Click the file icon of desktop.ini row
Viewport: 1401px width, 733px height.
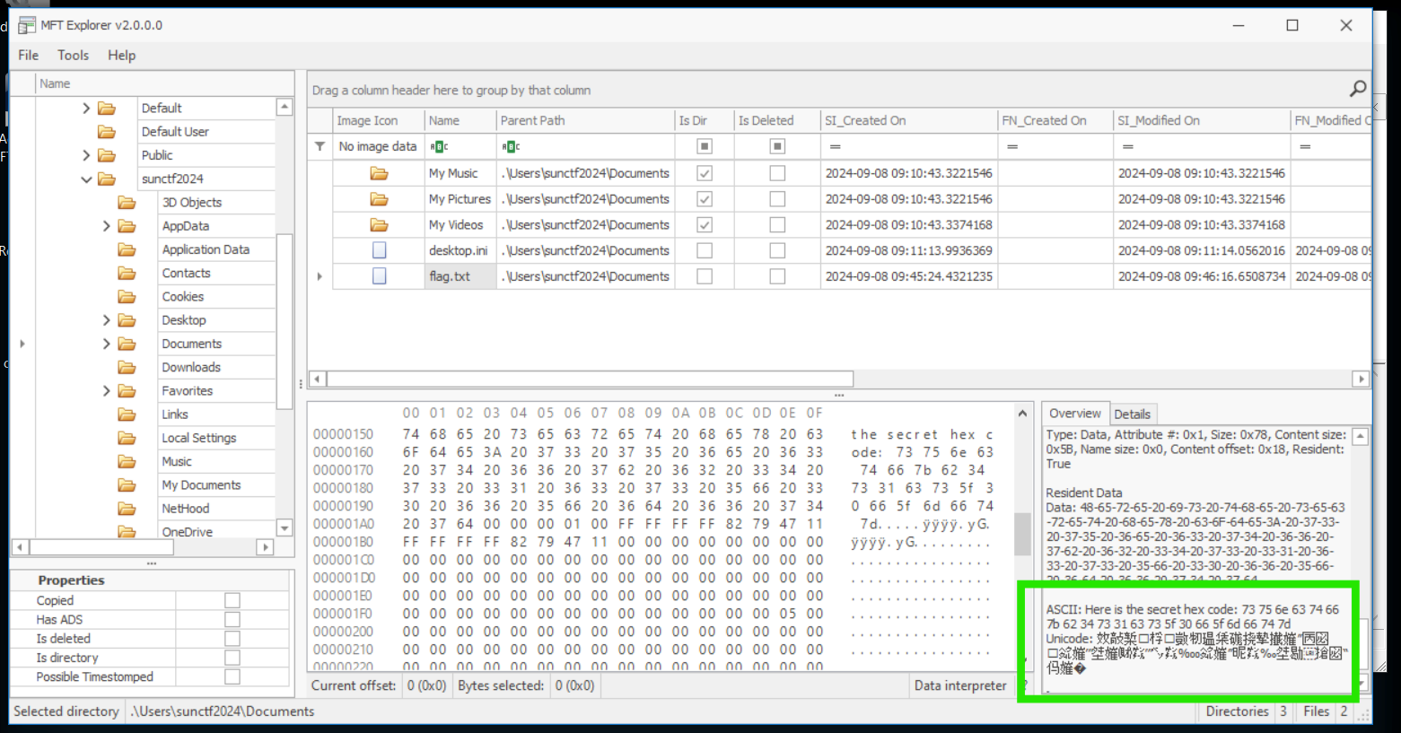point(379,250)
